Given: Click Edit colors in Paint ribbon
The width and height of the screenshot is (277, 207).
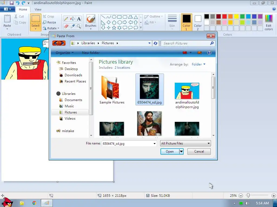Looking at the screenshot, I should tap(269, 23).
